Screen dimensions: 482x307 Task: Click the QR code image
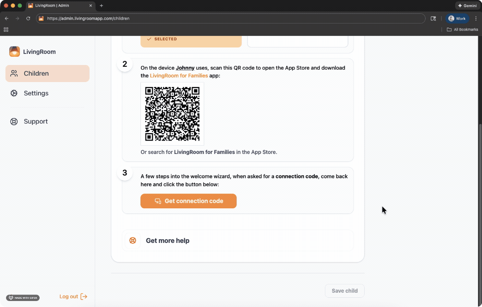coord(172,114)
